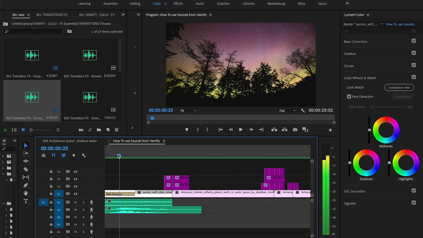The image size is (423, 238).
Task: Click the Comparison View button
Action: pyautogui.click(x=399, y=88)
